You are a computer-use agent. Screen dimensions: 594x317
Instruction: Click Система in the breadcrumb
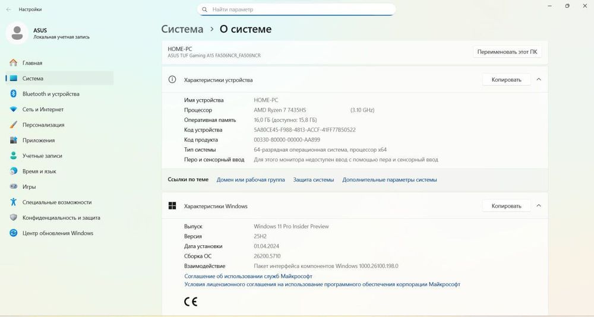click(x=182, y=29)
